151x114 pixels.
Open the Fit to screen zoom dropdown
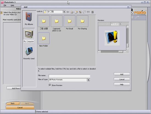120,24
